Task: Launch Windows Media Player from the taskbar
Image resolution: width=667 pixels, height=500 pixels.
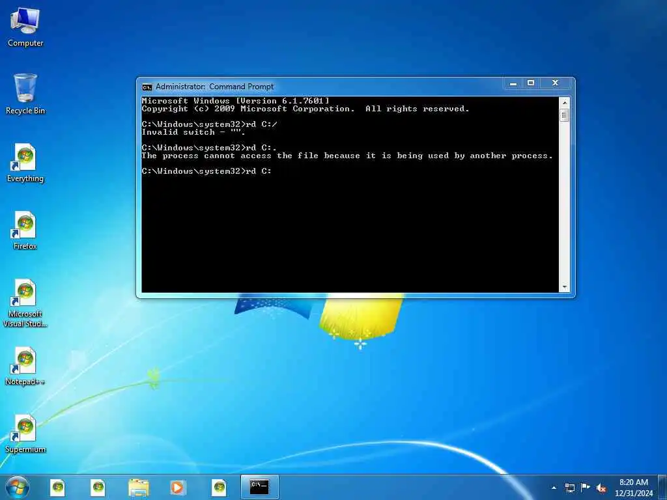Action: [x=177, y=487]
